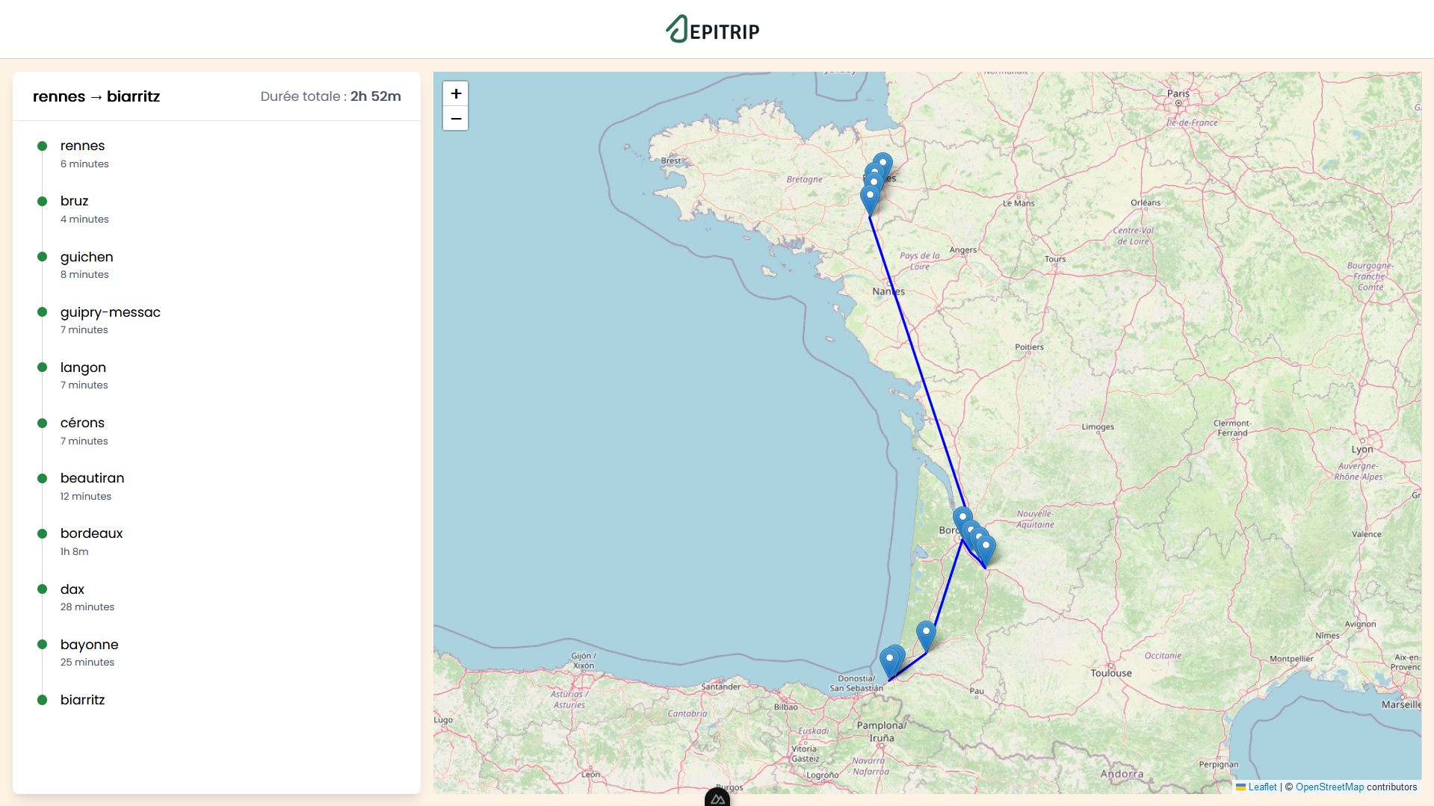Select the guipry-messac stop in the list
Viewport: 1434px width, 806px height.
[x=111, y=312]
